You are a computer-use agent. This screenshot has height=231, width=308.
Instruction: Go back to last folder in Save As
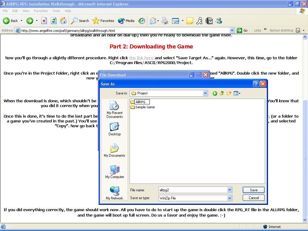click(x=215, y=93)
